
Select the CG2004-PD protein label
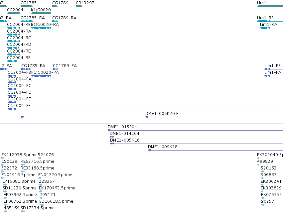click(x=20, y=92)
